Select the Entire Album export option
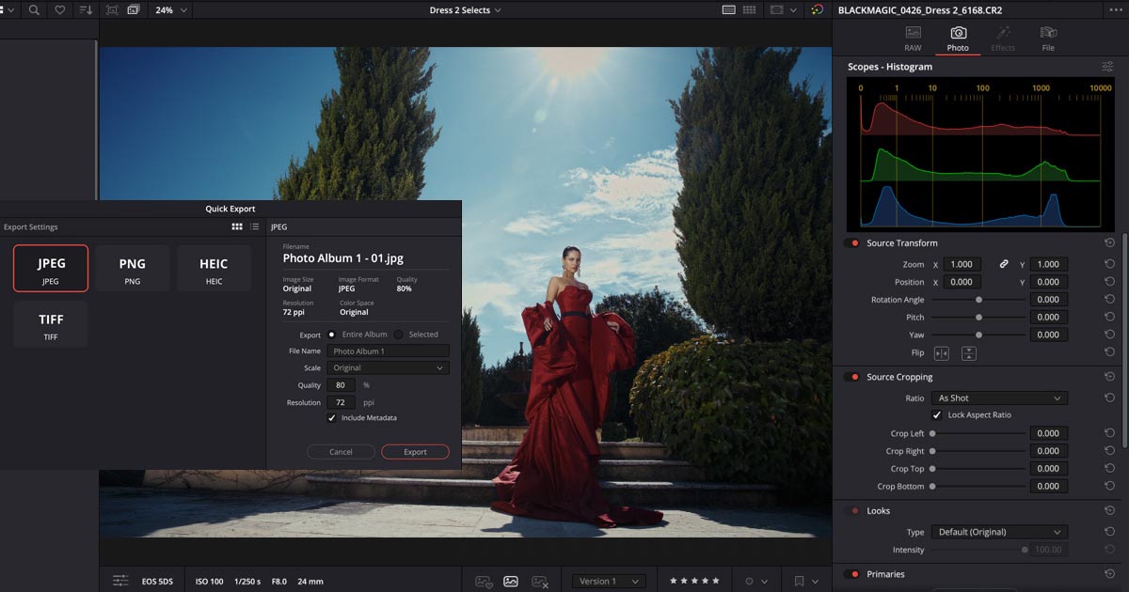This screenshot has width=1129, height=592. [331, 335]
